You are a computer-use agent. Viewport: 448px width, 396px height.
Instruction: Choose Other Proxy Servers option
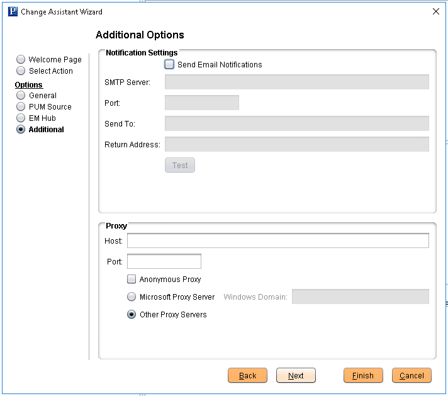[x=132, y=315]
